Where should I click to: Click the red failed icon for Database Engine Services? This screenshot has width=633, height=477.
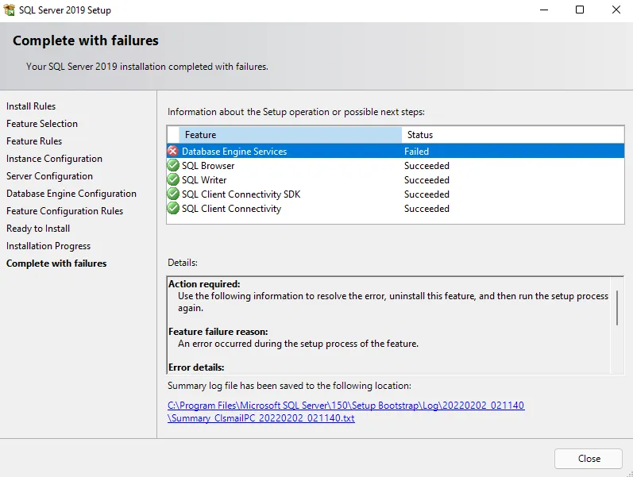click(x=173, y=151)
